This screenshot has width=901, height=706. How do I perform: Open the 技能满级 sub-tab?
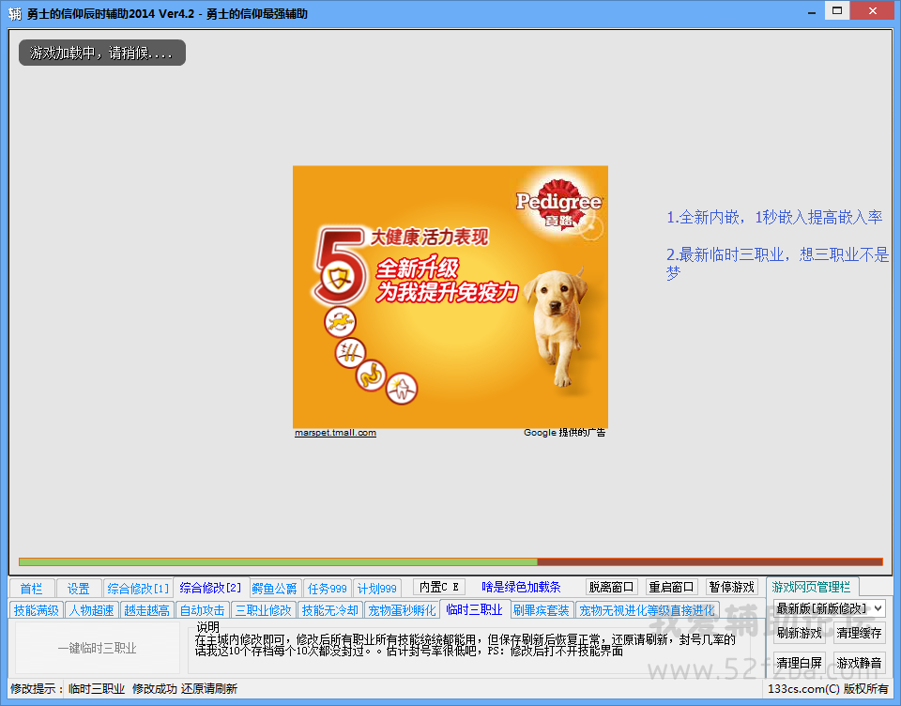tap(37, 610)
